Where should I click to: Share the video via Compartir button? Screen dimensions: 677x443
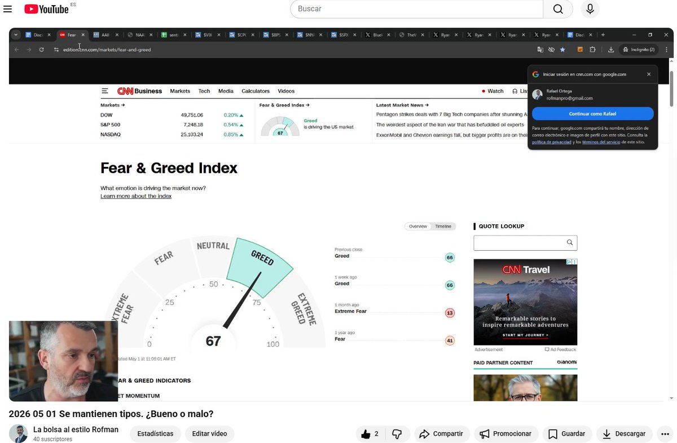click(442, 434)
